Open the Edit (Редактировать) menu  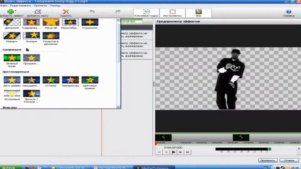20,6
